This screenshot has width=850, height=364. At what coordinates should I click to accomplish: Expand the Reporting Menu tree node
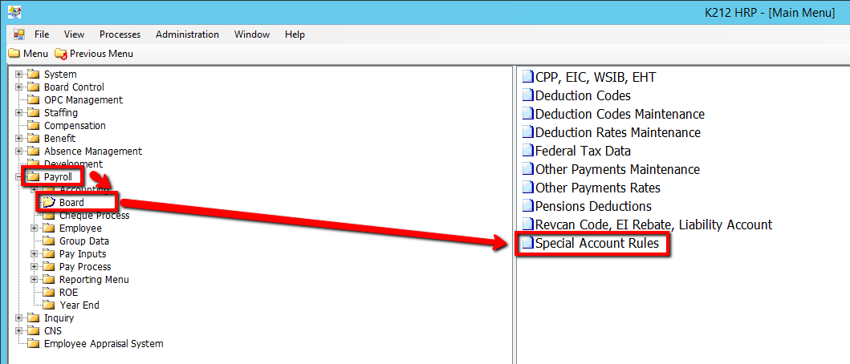[x=35, y=280]
